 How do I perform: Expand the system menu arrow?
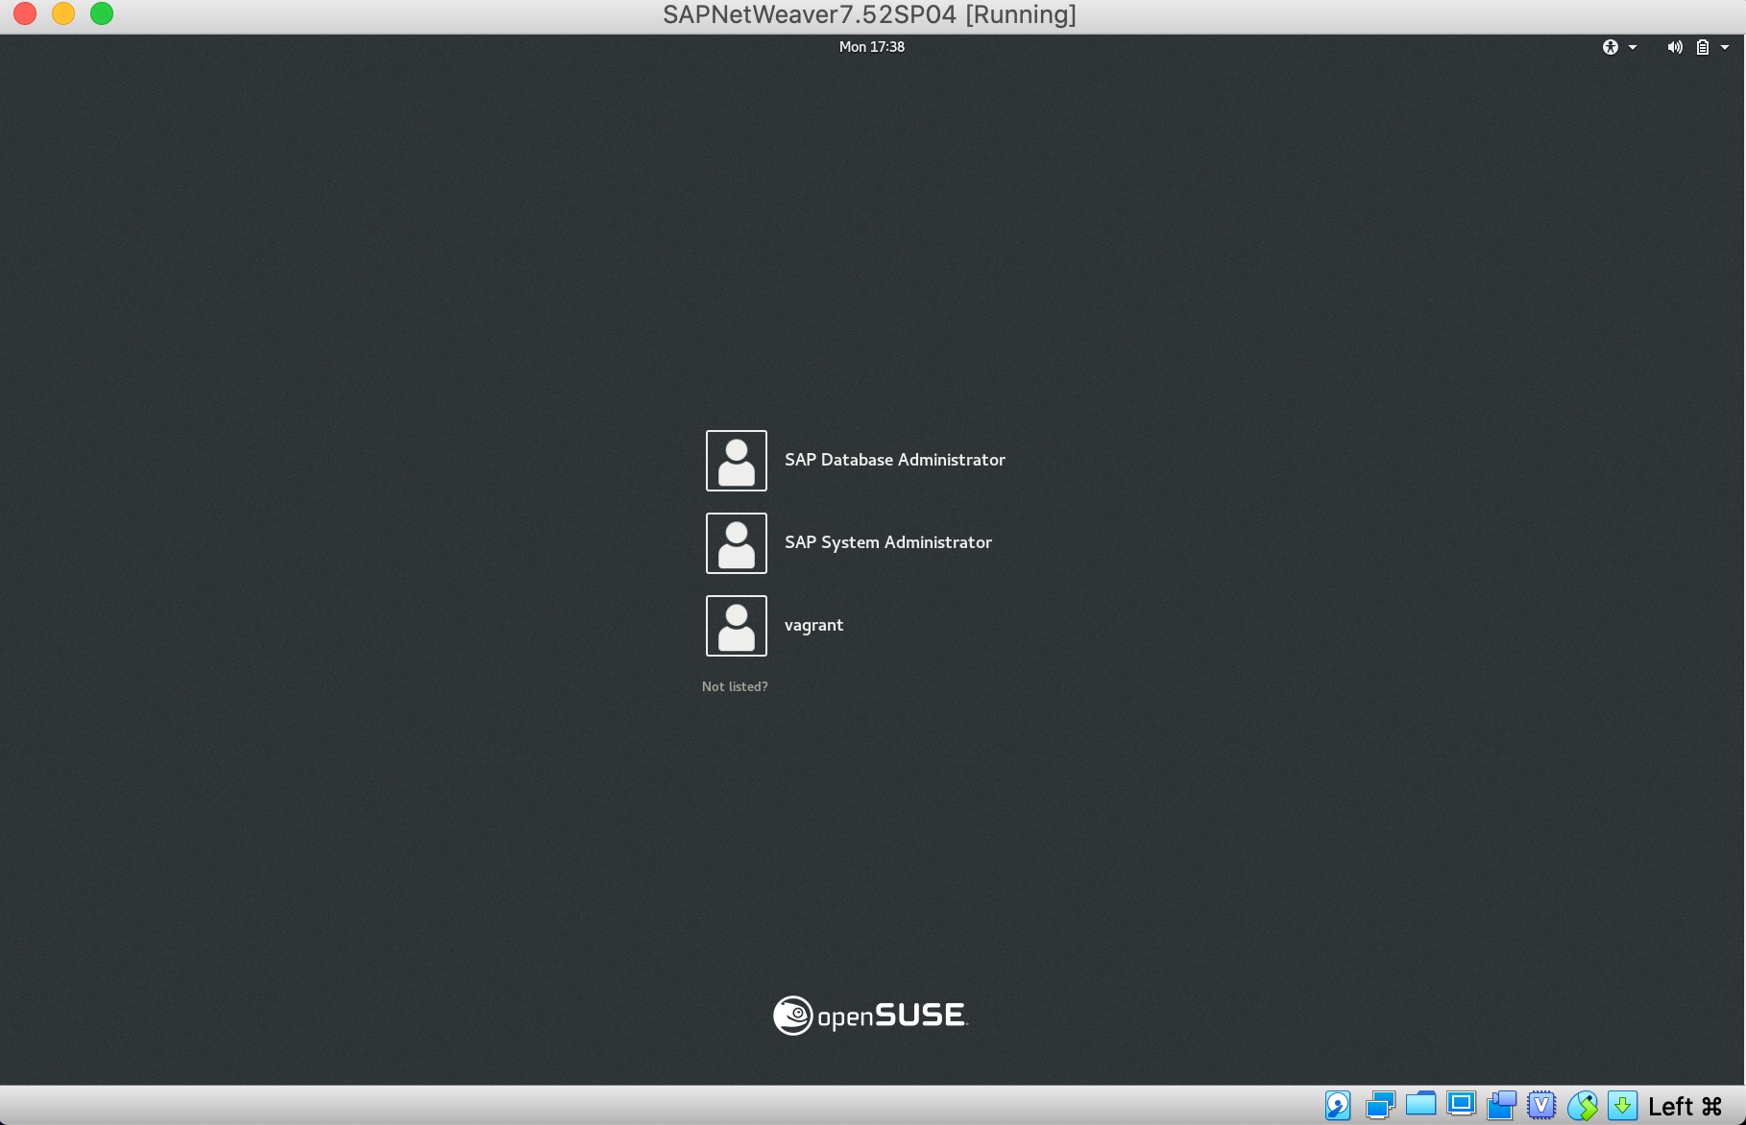coord(1725,47)
